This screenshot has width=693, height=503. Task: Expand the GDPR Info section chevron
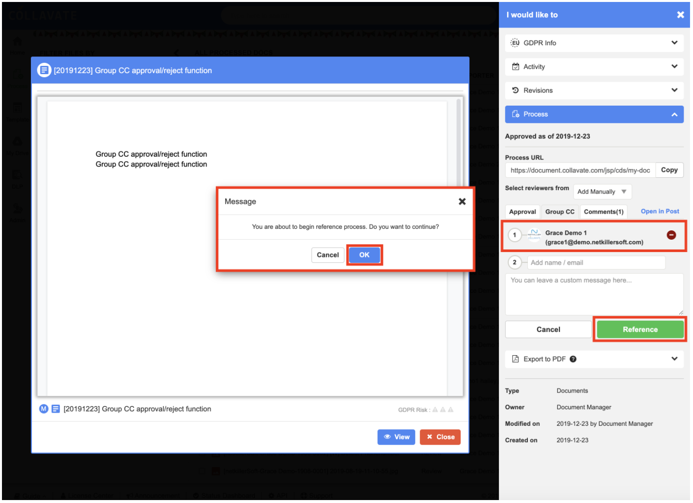pos(674,43)
